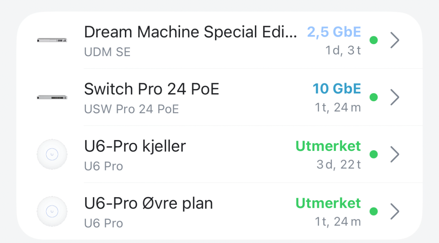Click the Utmerket status of U6-Pro kjeller
The height and width of the screenshot is (243, 439).
point(328,146)
